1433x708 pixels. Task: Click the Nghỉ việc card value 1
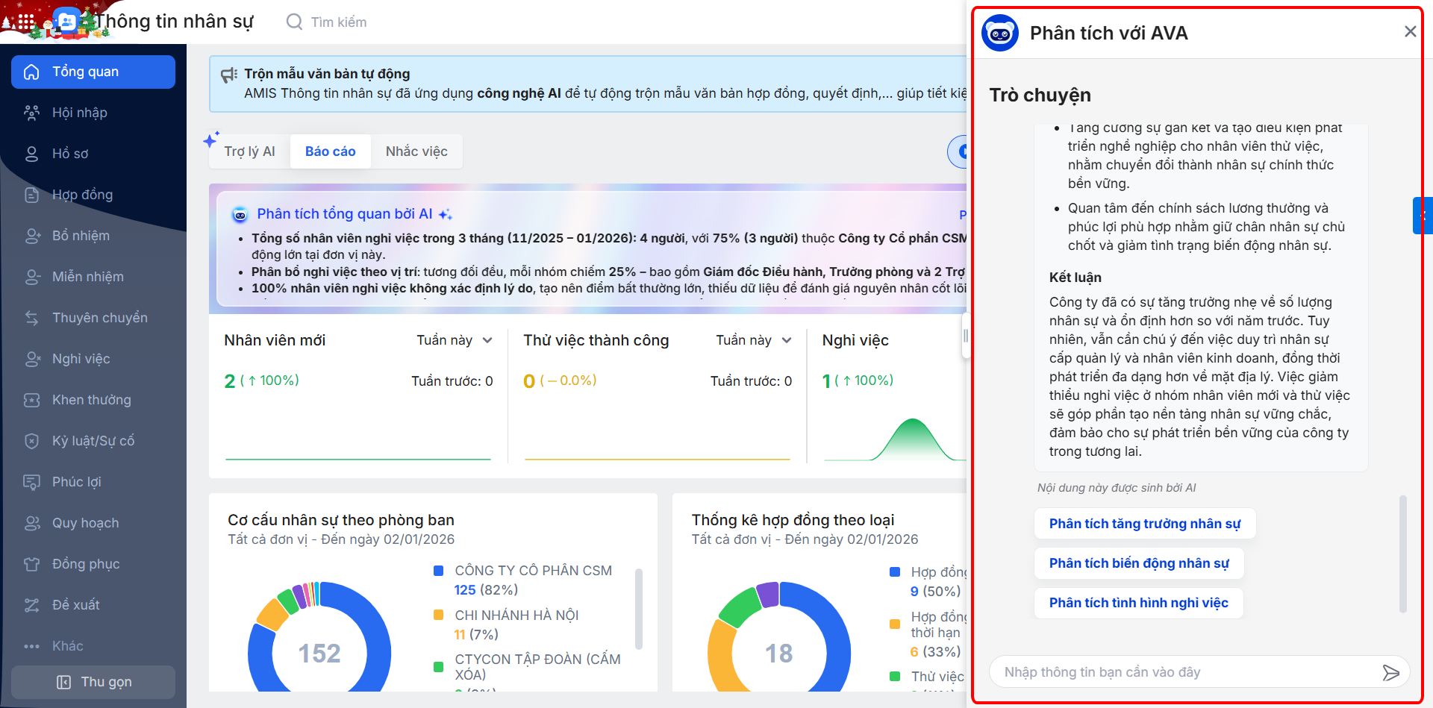click(826, 381)
